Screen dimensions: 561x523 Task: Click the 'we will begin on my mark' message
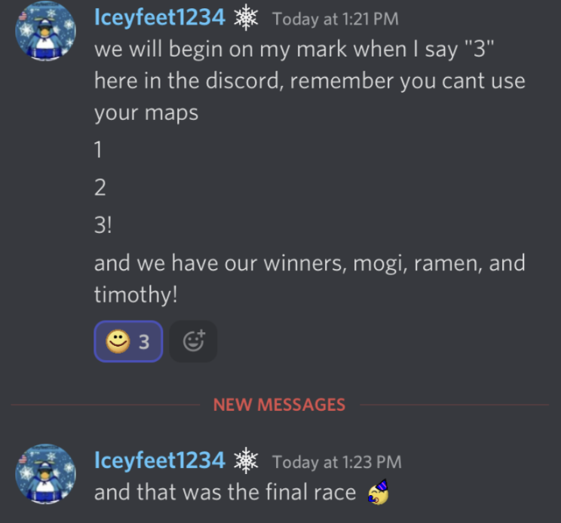(x=310, y=81)
